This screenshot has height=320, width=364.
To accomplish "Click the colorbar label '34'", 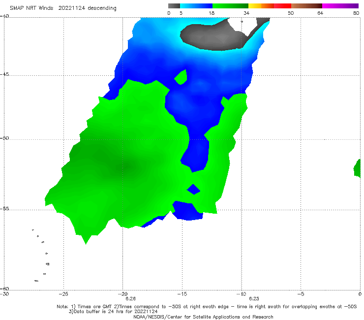I will tap(246, 13).
